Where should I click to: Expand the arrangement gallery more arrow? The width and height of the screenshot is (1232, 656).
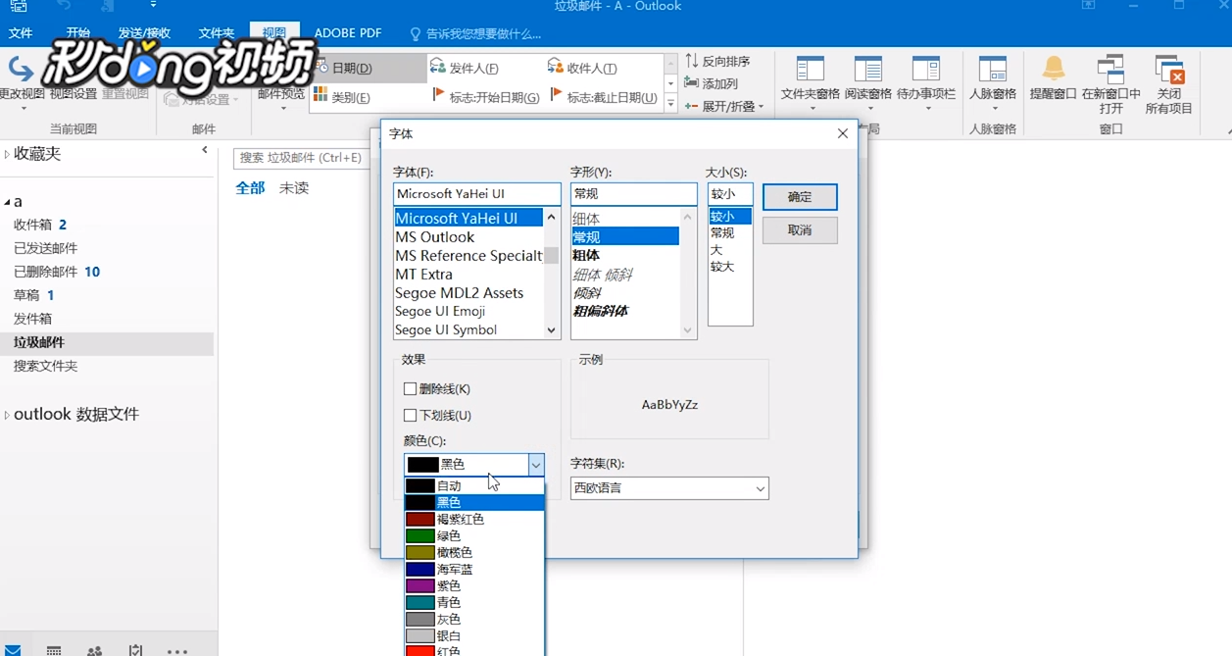click(671, 102)
